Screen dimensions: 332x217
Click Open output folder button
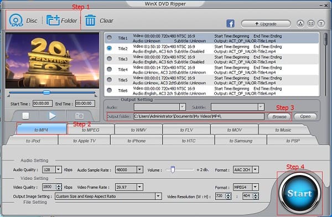point(305,116)
